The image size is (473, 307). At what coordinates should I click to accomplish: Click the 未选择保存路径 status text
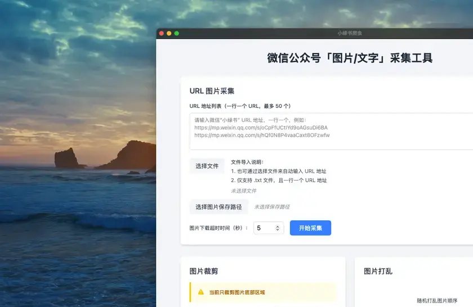point(271,207)
